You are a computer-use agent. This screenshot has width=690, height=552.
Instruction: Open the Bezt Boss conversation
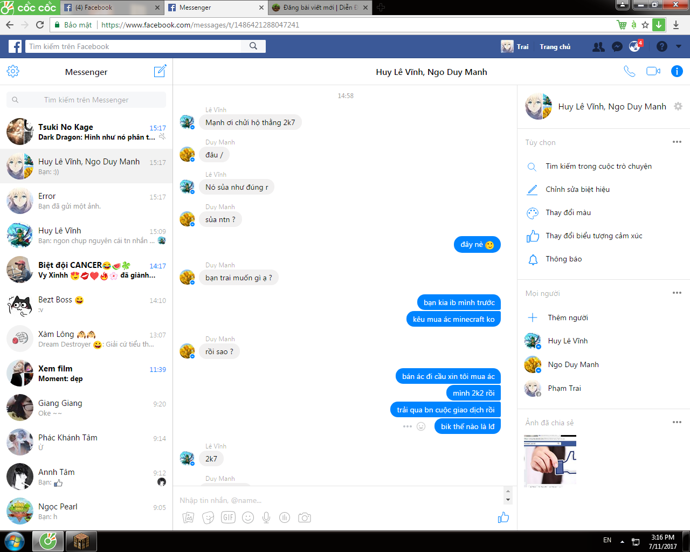coord(86,304)
